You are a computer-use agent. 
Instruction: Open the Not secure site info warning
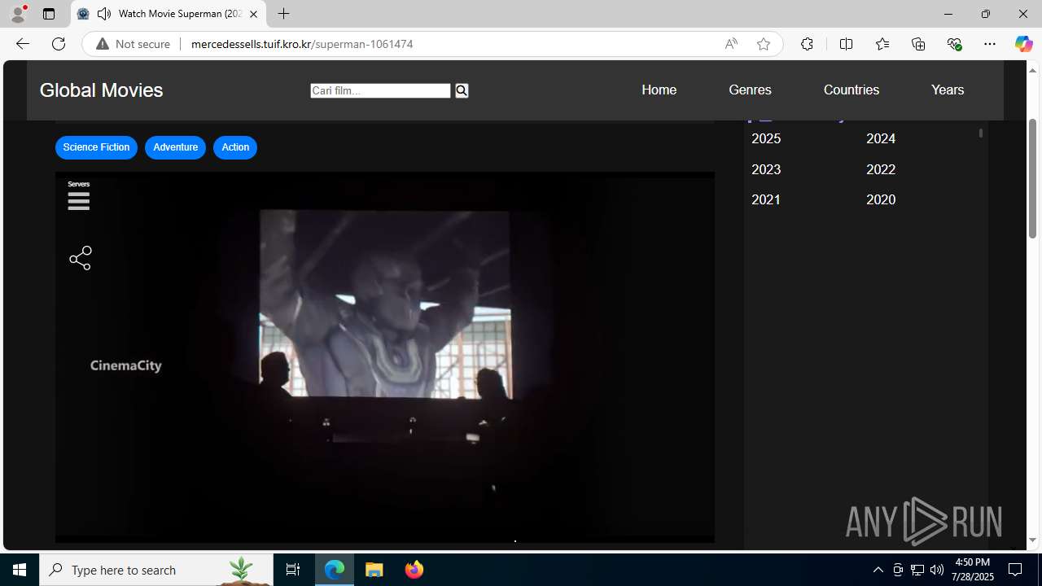134,44
